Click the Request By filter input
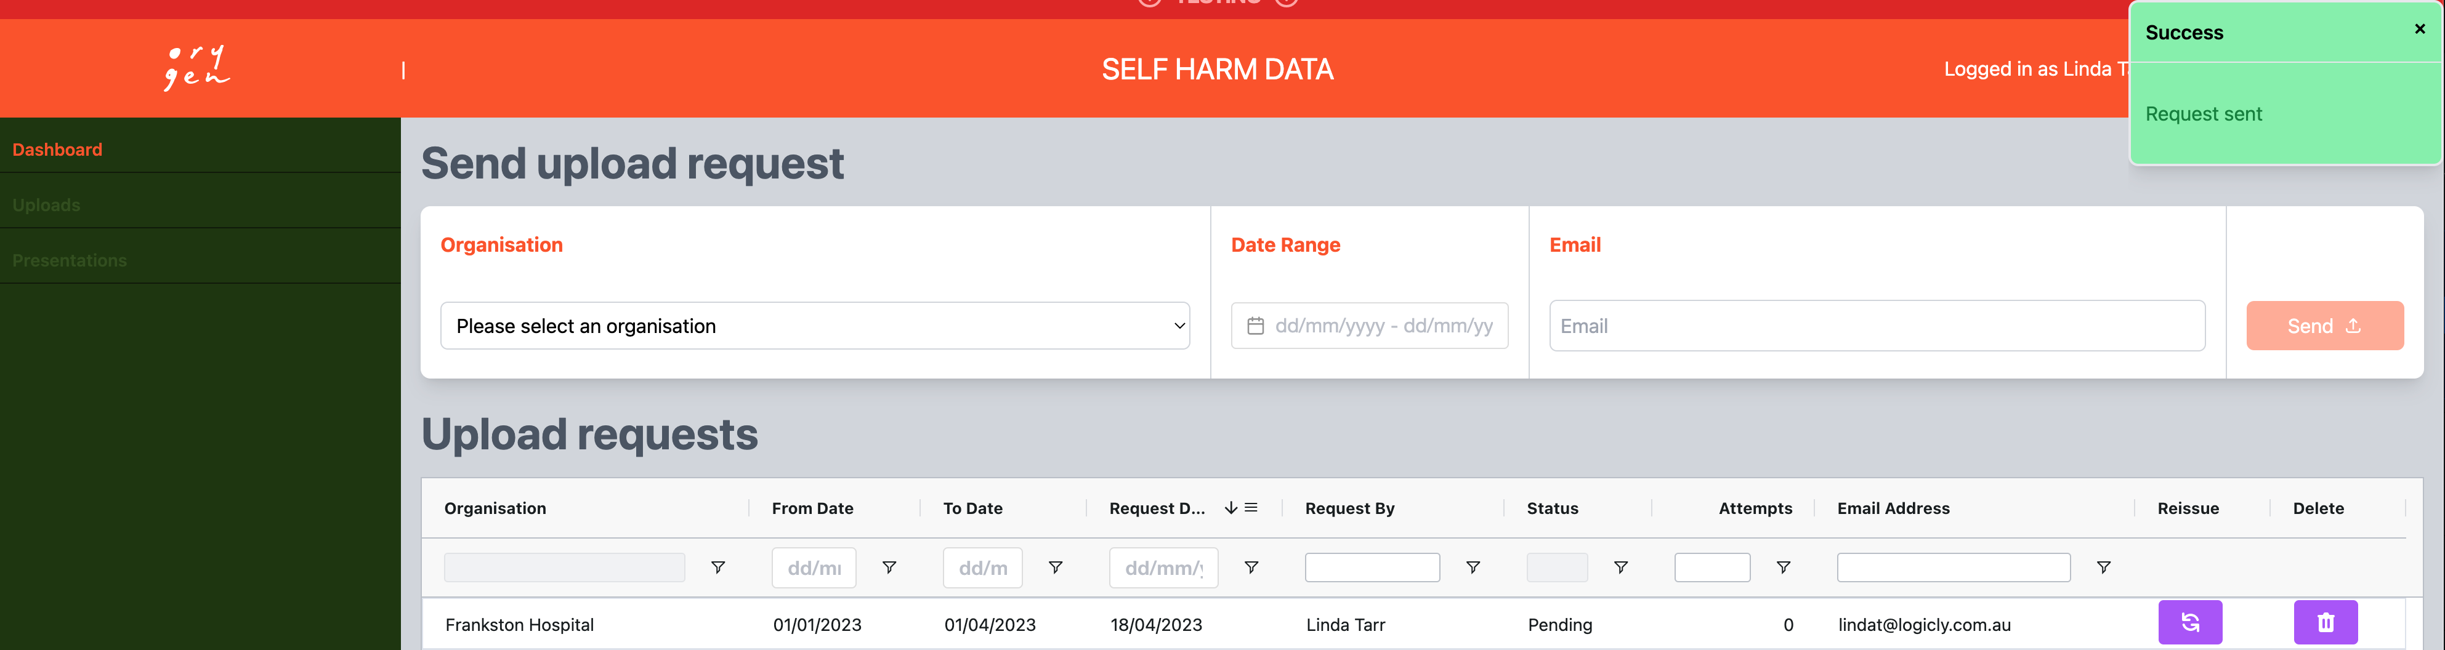The width and height of the screenshot is (2445, 650). (1373, 568)
